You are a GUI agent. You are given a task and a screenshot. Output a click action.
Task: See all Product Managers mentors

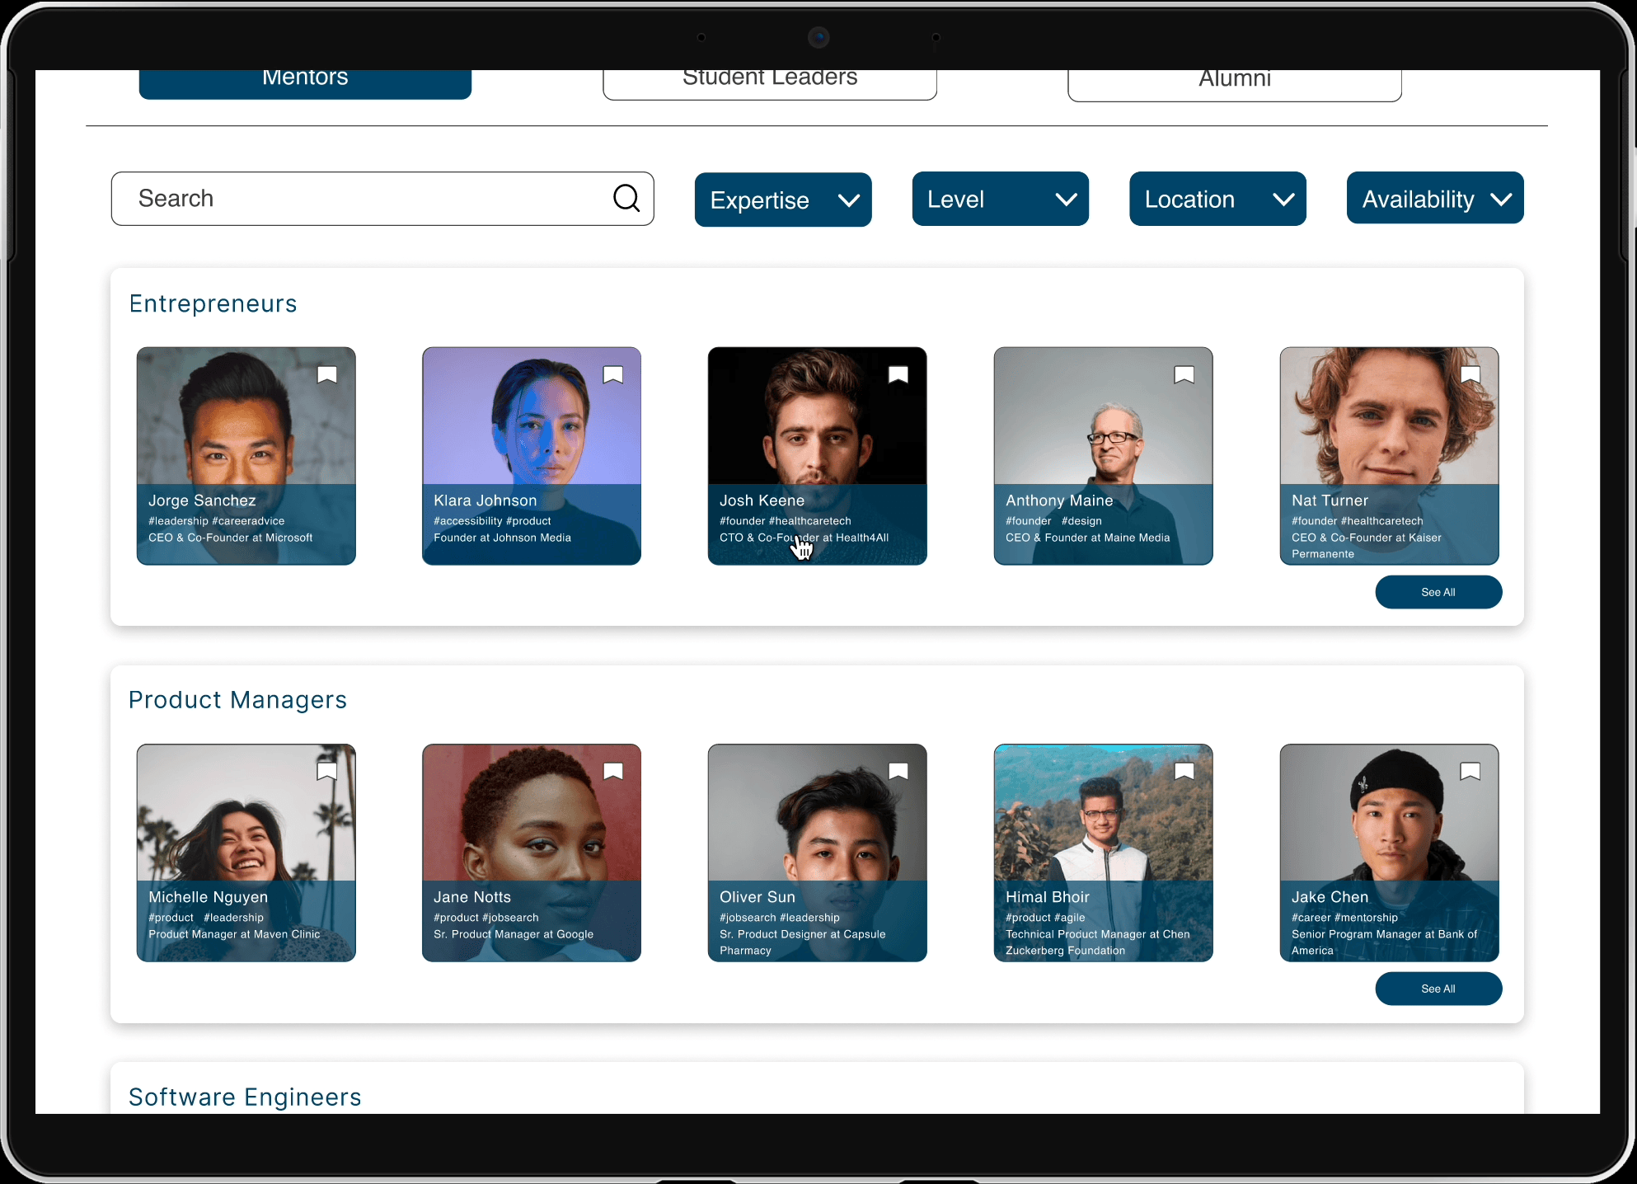pos(1438,989)
